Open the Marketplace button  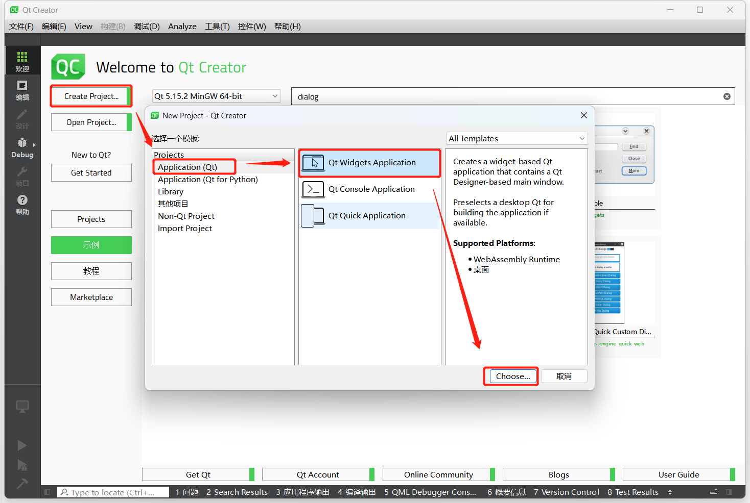91,297
